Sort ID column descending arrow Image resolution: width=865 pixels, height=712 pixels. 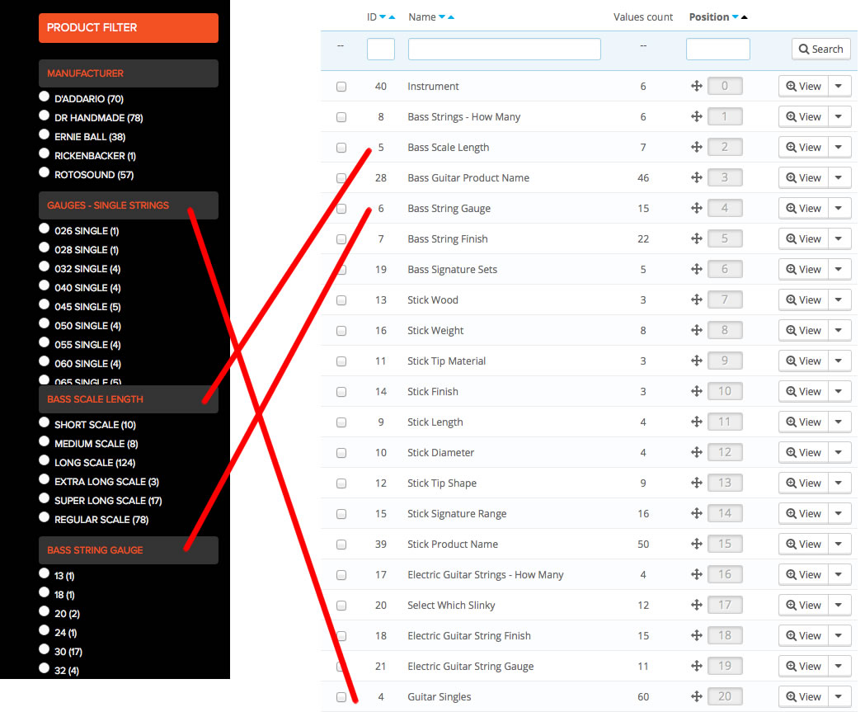coord(383,17)
